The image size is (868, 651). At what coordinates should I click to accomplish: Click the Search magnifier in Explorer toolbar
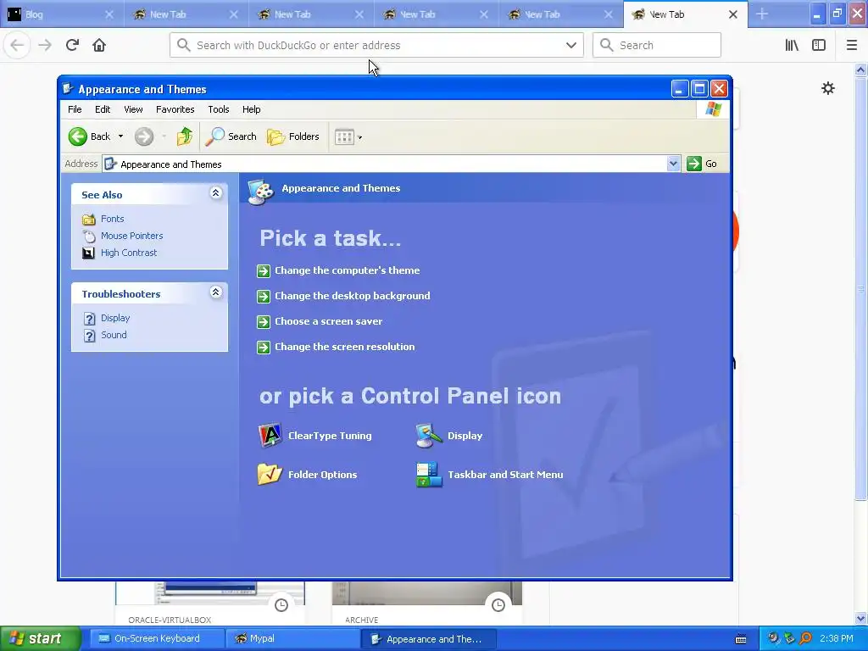[231, 136]
